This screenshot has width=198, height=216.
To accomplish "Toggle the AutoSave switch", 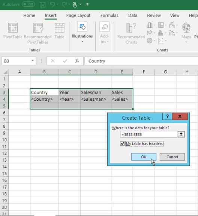I will pyautogui.click(x=28, y=4).
